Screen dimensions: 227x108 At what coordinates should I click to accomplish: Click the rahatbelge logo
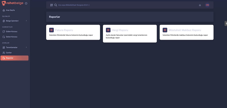pyautogui.click(x=13, y=3)
